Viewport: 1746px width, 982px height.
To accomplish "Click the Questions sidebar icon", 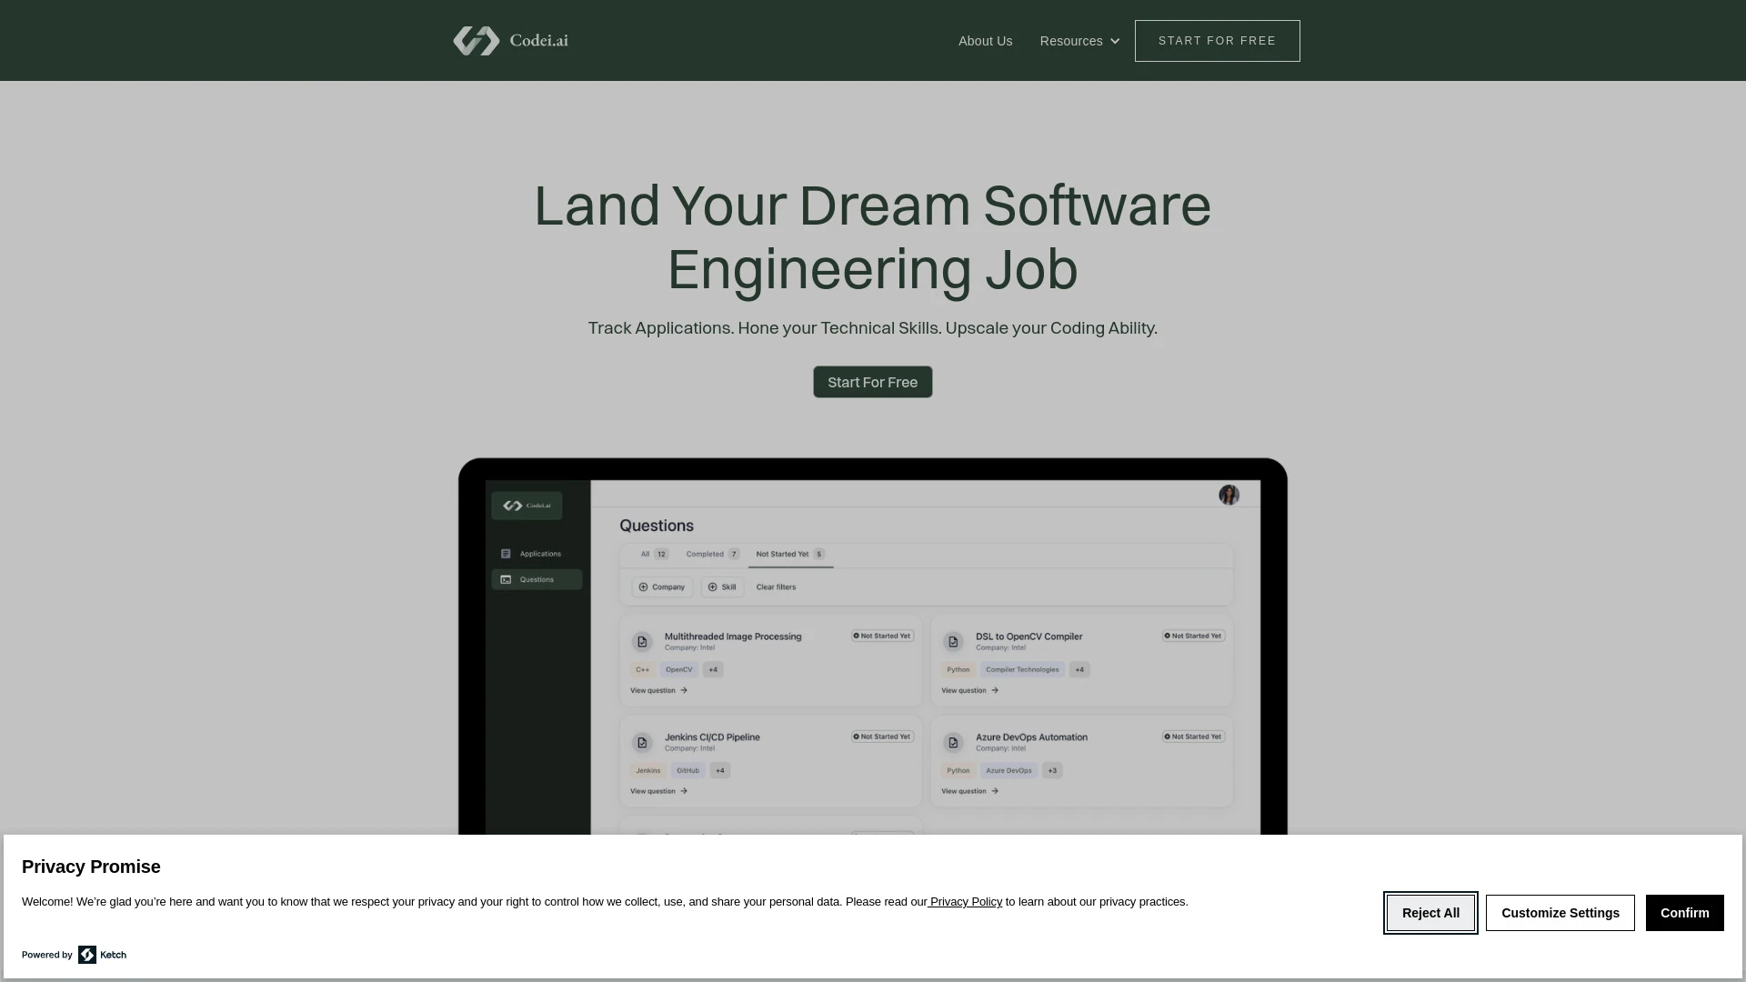I will click(x=505, y=580).
